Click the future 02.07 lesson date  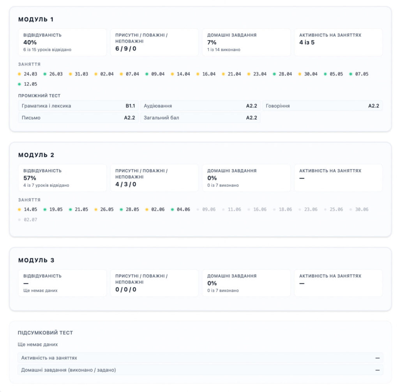click(x=28, y=220)
